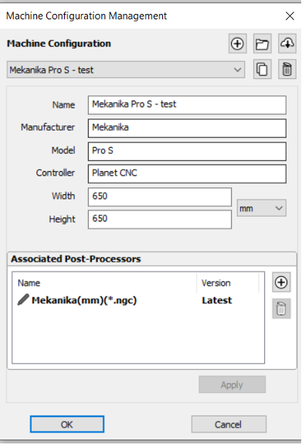Click the Name input field

(x=187, y=105)
